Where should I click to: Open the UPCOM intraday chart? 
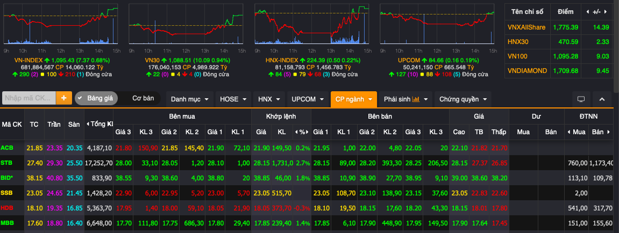click(437, 25)
